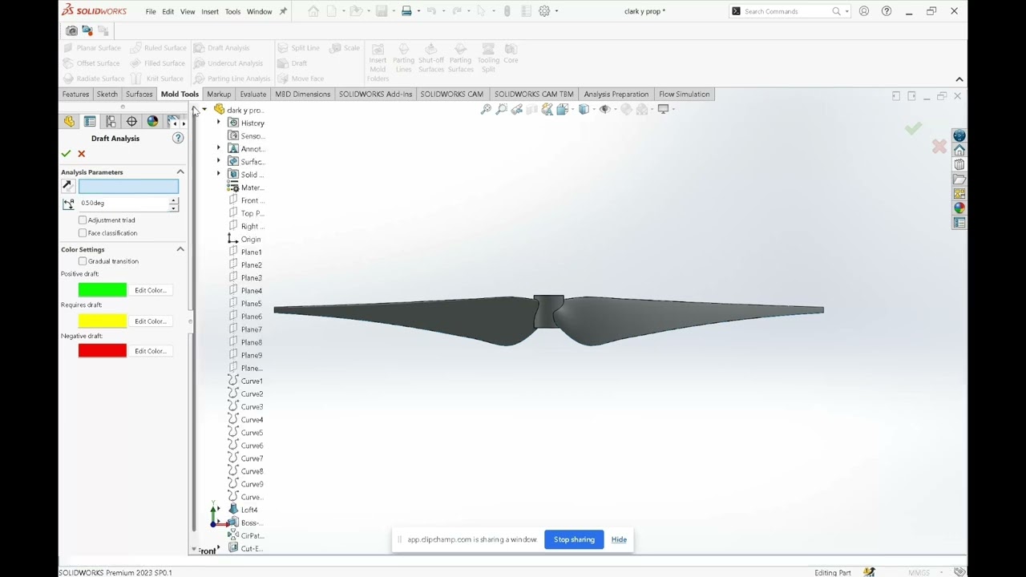1026x577 pixels.
Task: Accept the Draft Analysis with green checkmark
Action: point(66,153)
